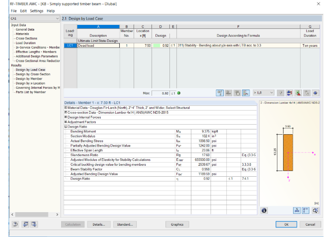Toggle the color bars display icon

[246, 93]
